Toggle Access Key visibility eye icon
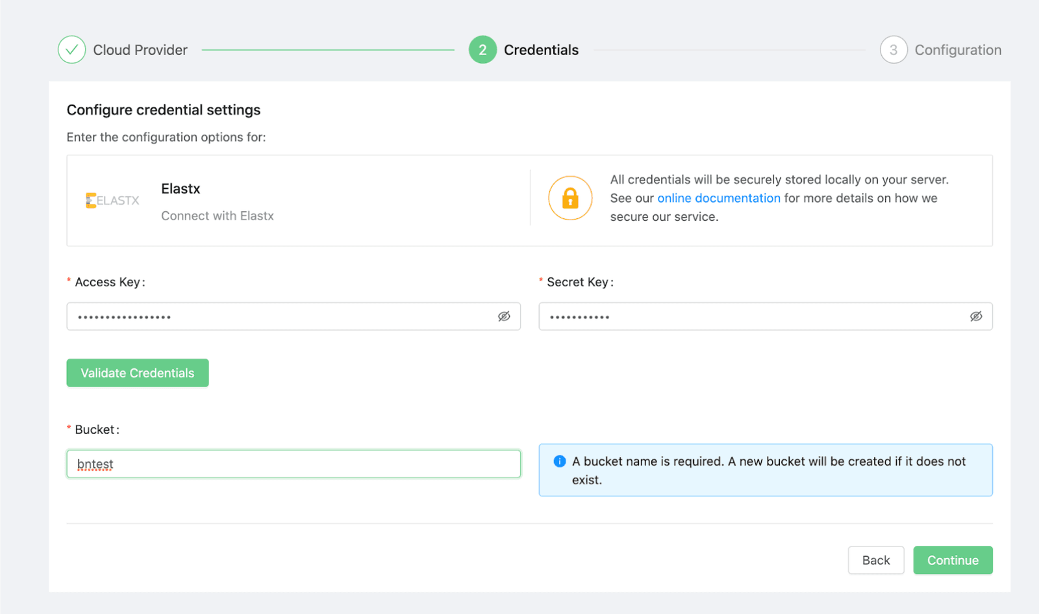The image size is (1039, 614). tap(504, 316)
